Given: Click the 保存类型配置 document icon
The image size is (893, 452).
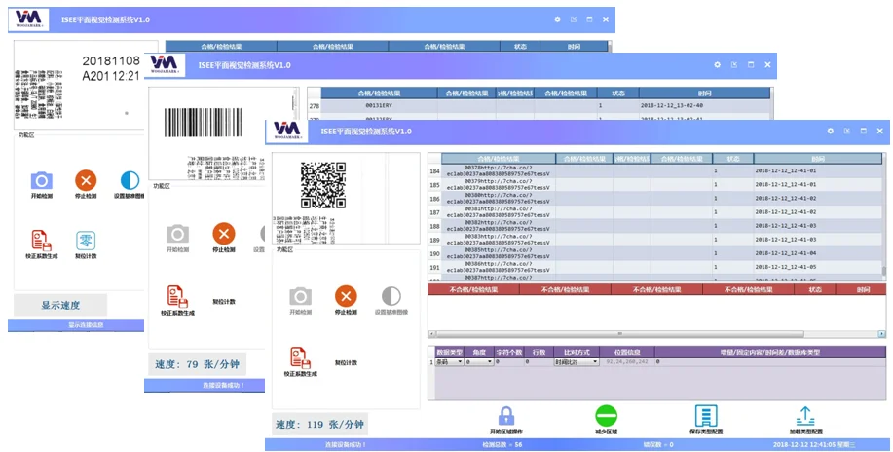Looking at the screenshot, I should coord(705,416).
